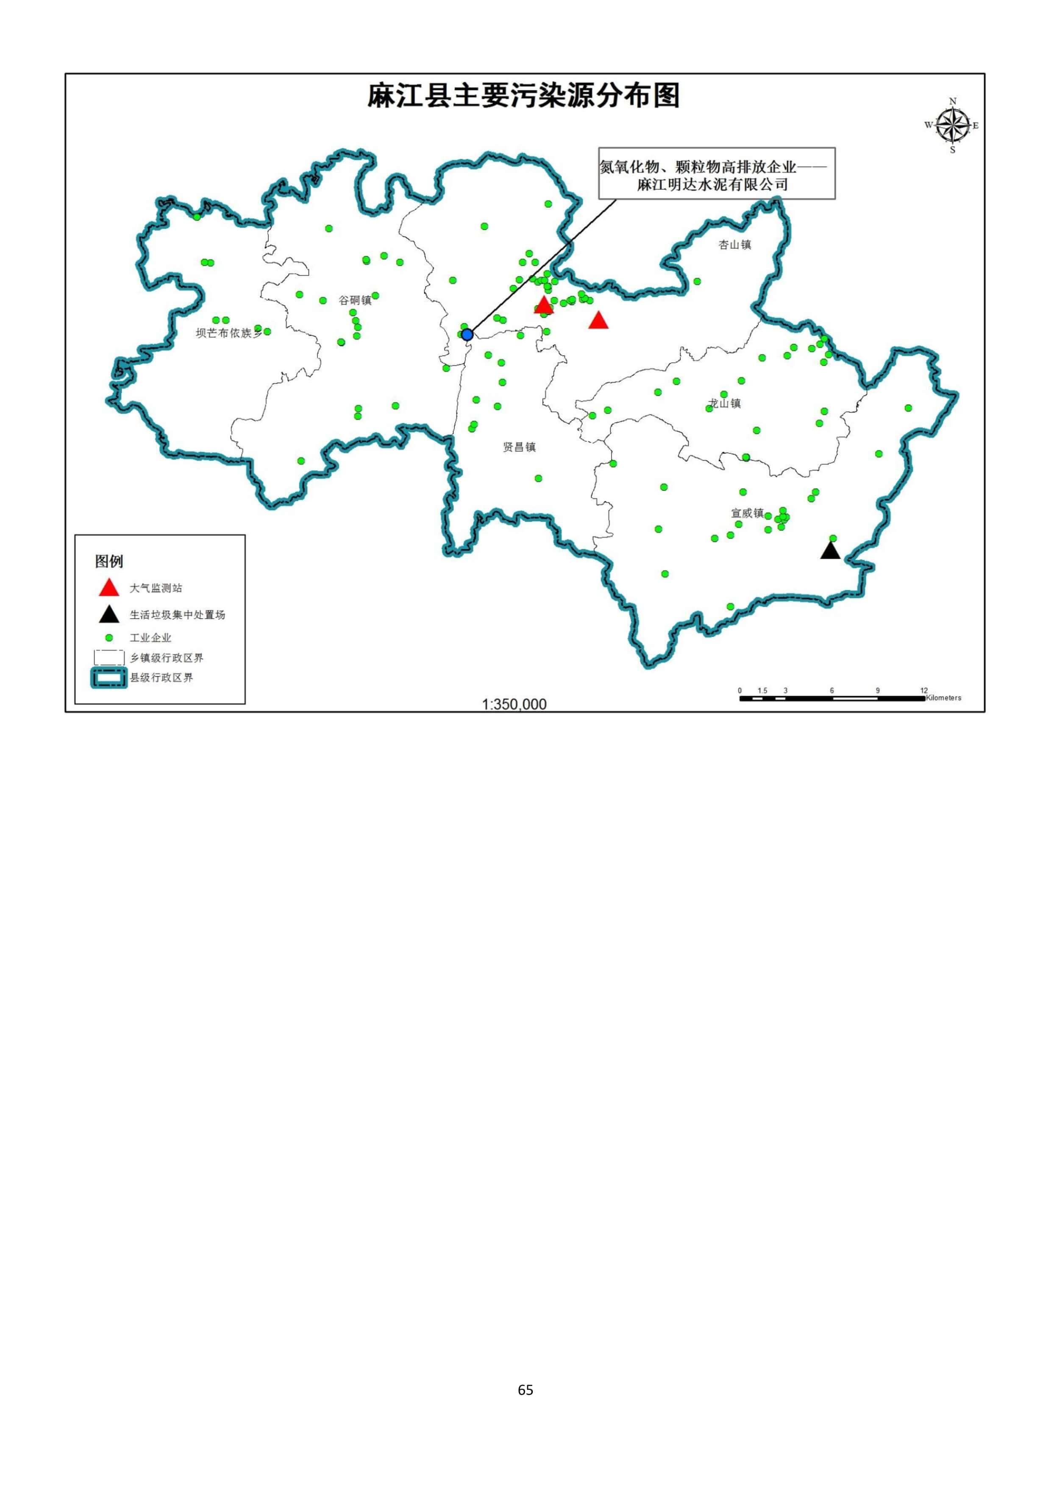Click the map title 麻江县主要污染源分布图

[x=524, y=96]
